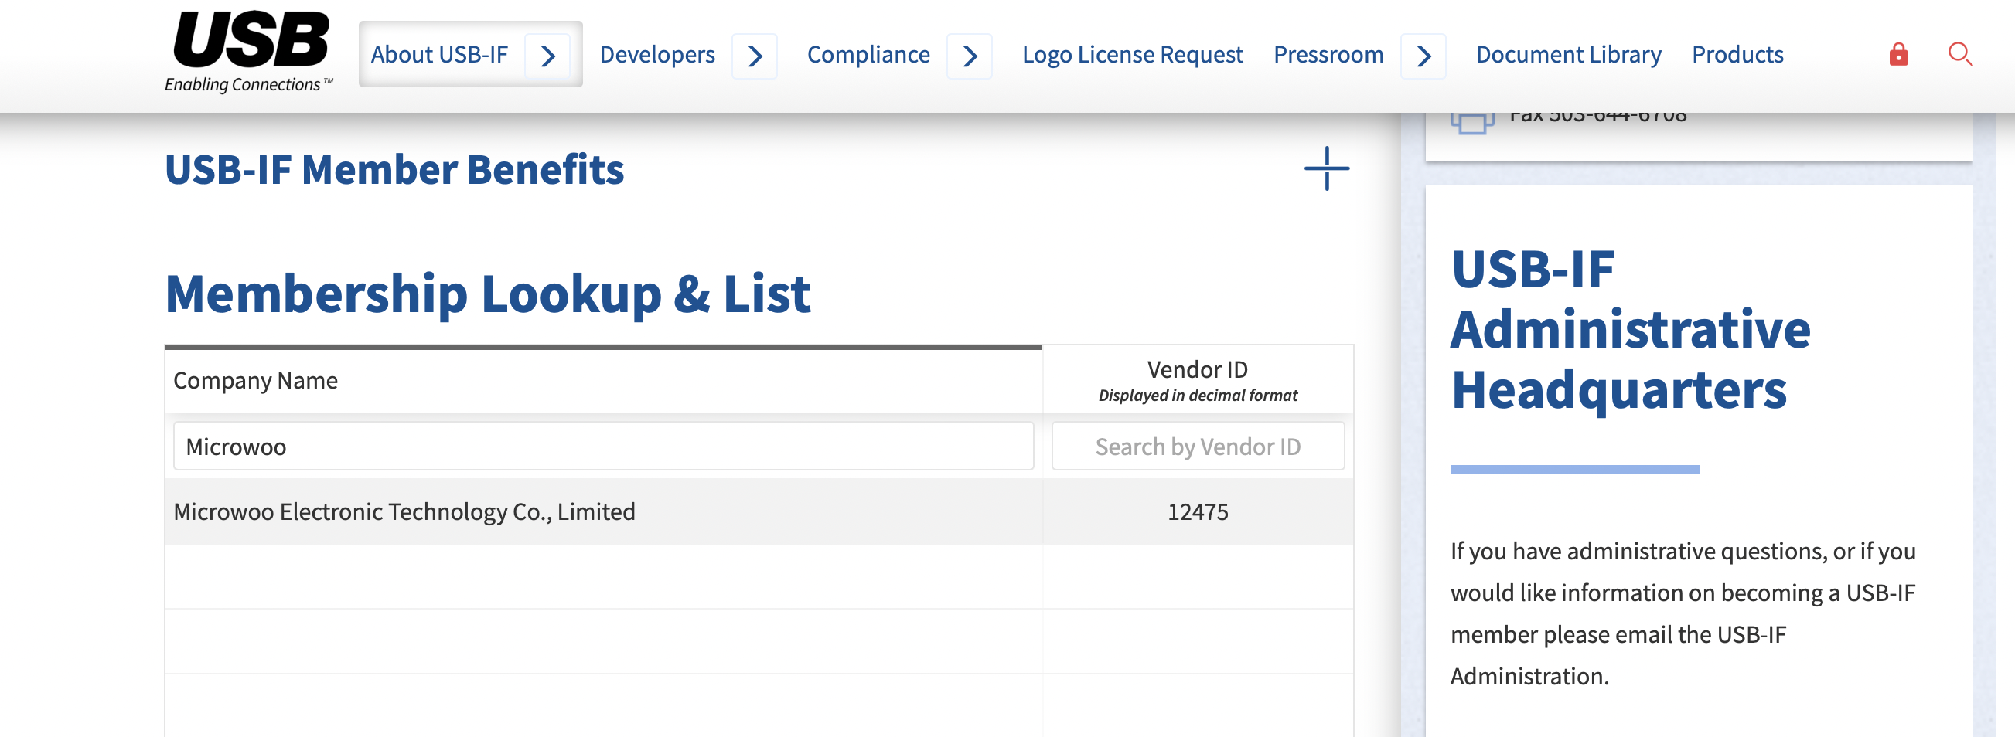Go to the Compliance page
Image resolution: width=2015 pixels, height=737 pixels.
(x=868, y=55)
